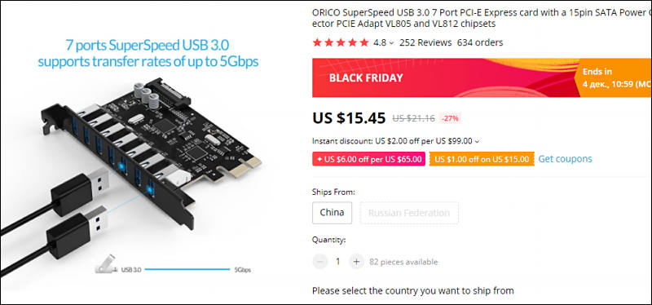Click the plus quantity stepper button

pyautogui.click(x=356, y=262)
